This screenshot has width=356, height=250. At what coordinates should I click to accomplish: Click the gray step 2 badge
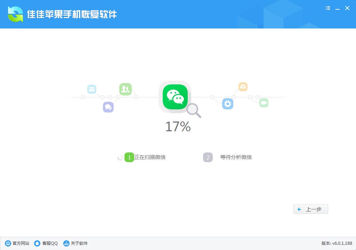click(x=208, y=157)
